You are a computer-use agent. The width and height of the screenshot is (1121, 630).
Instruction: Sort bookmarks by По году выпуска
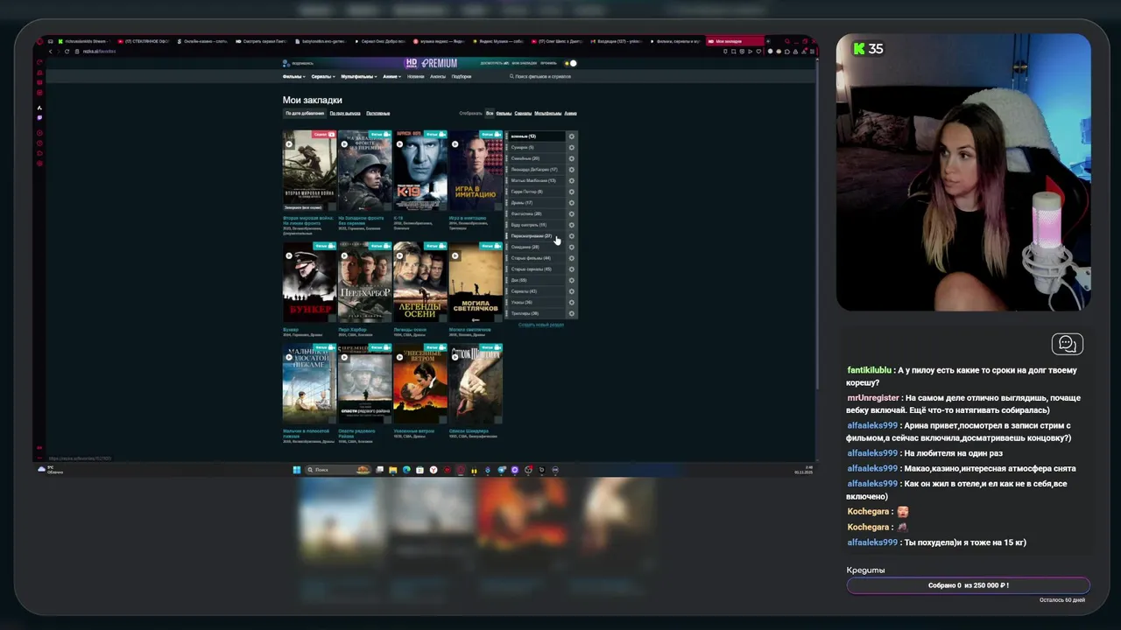coord(345,114)
